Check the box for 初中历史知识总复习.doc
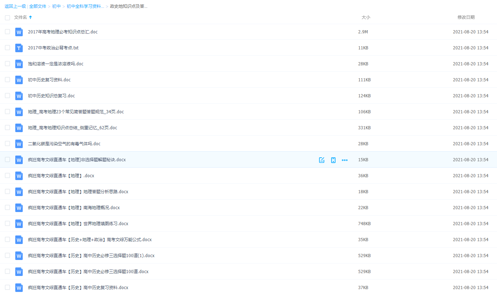This screenshot has width=497, height=293. pos(7,96)
